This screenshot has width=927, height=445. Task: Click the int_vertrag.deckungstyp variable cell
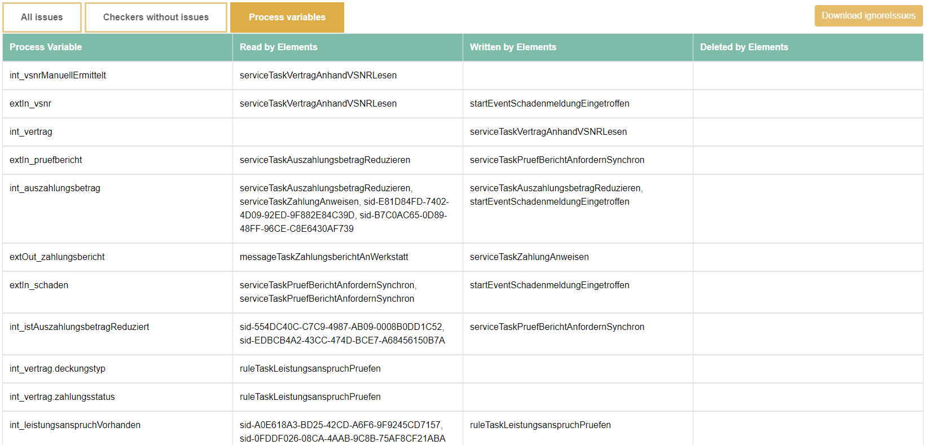click(117, 369)
